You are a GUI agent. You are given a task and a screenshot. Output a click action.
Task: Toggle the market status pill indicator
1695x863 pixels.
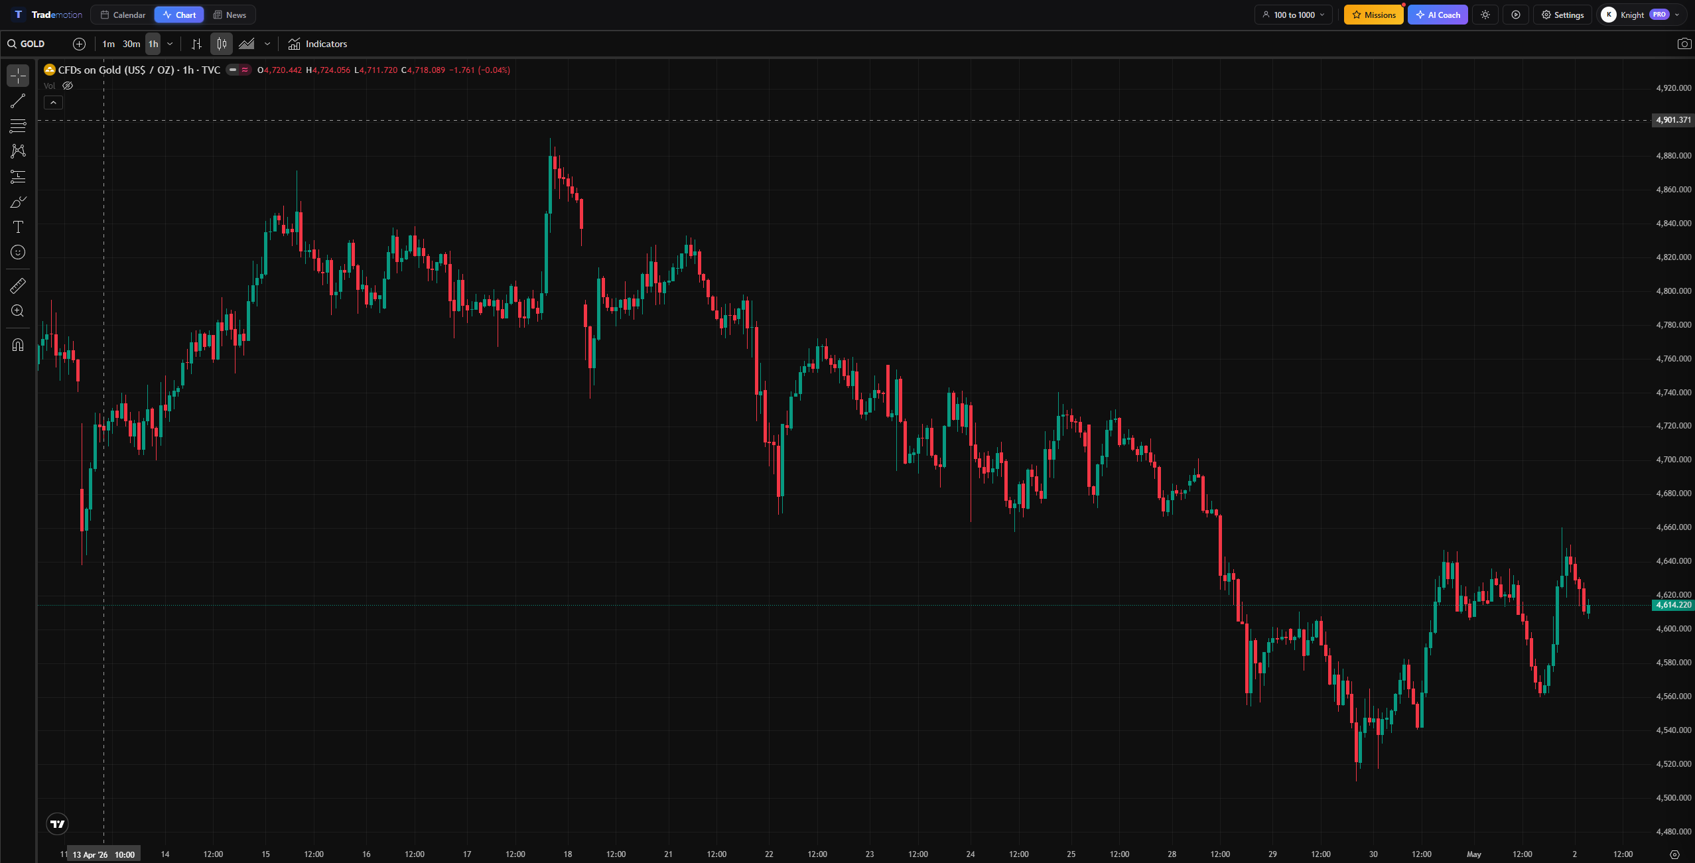[x=238, y=70]
